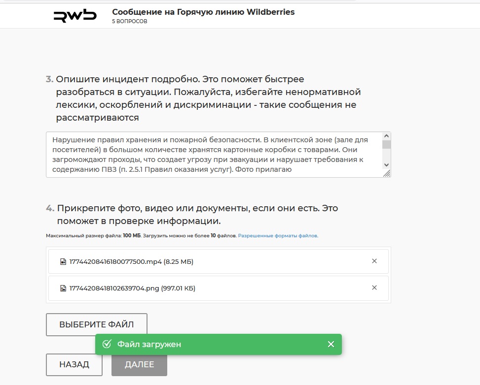Remove the png image attachment

pos(374,288)
